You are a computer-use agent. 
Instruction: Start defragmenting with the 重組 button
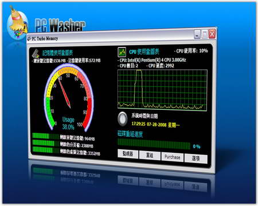point(150,155)
